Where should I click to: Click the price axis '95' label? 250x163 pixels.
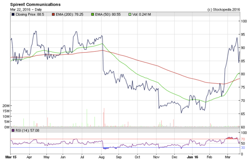(x=243, y=34)
